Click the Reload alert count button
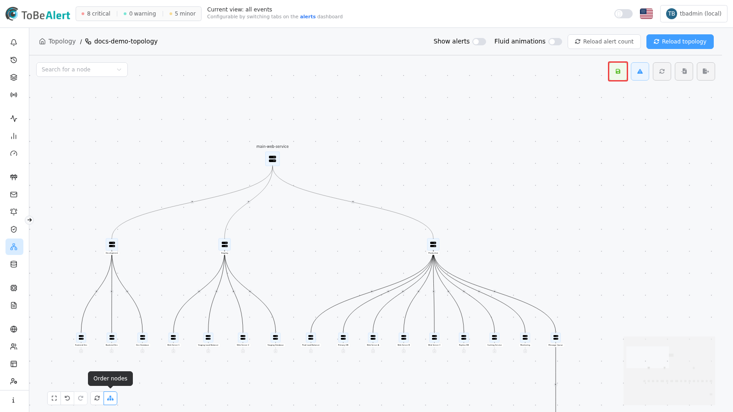Image resolution: width=733 pixels, height=412 pixels. pyautogui.click(x=604, y=42)
